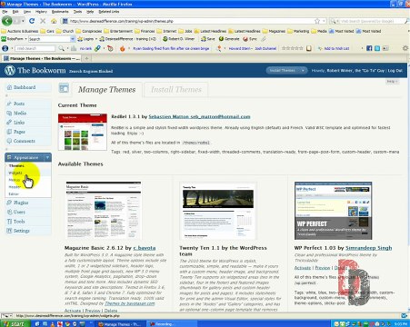Viewport: 410px width, 327px height.
Task: Click the Sebastien Matton author link
Action: click(x=199, y=116)
